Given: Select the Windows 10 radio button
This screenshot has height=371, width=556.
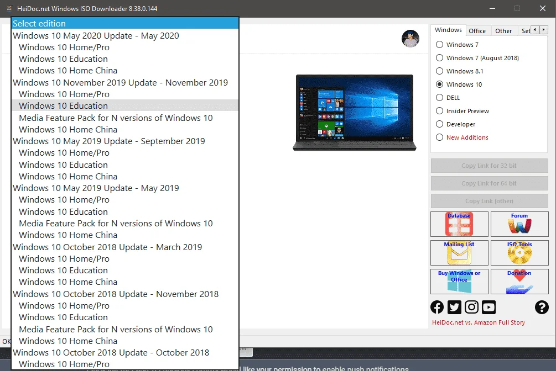Looking at the screenshot, I should pos(439,84).
